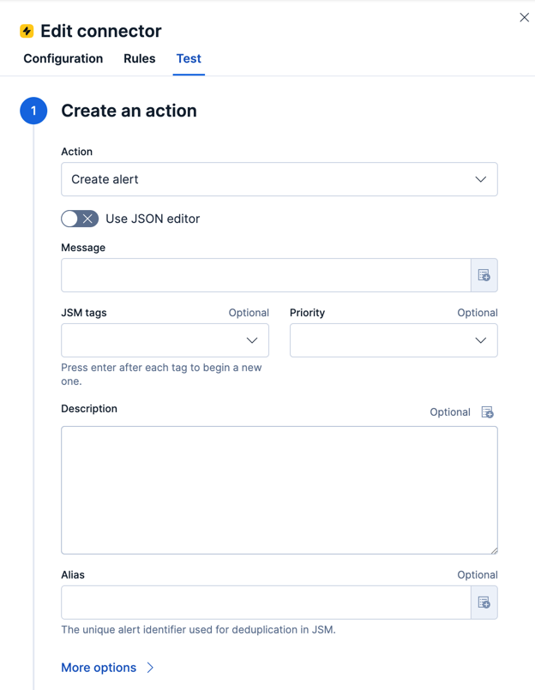Click the lightning bolt connector icon
535x690 pixels.
[x=27, y=31]
